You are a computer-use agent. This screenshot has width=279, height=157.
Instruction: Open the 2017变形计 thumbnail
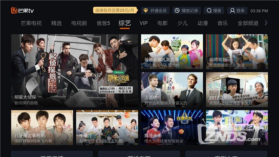click(237, 90)
